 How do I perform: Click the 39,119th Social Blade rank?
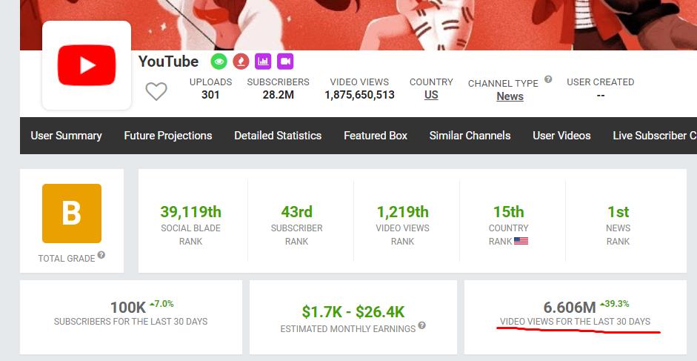pos(190,212)
